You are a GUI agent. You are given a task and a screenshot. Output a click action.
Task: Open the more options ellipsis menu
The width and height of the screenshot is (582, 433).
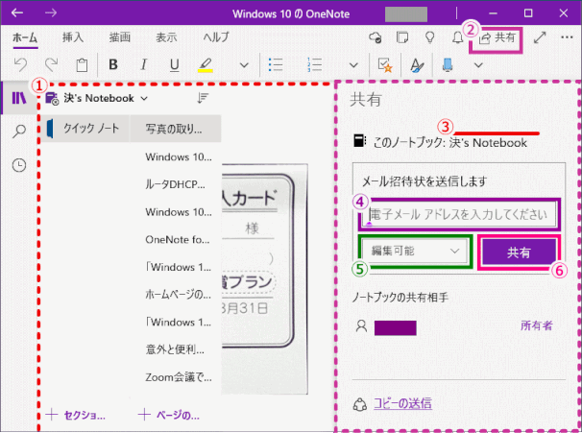567,37
